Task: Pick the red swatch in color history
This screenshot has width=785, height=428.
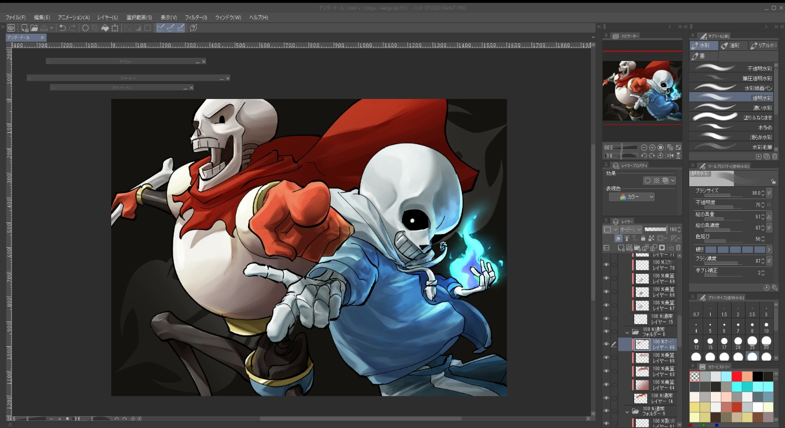Action: [x=736, y=376]
